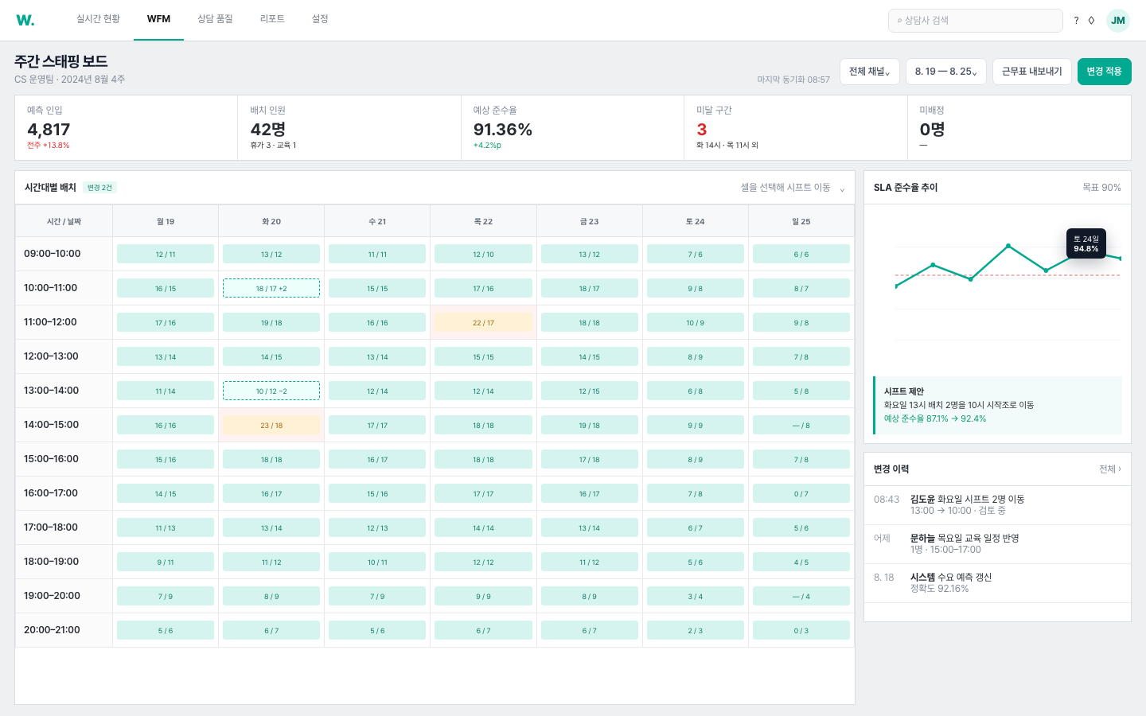Select the Monday 09:00 cell 12 / 11
This screenshot has width=1146, height=716.
(x=166, y=254)
